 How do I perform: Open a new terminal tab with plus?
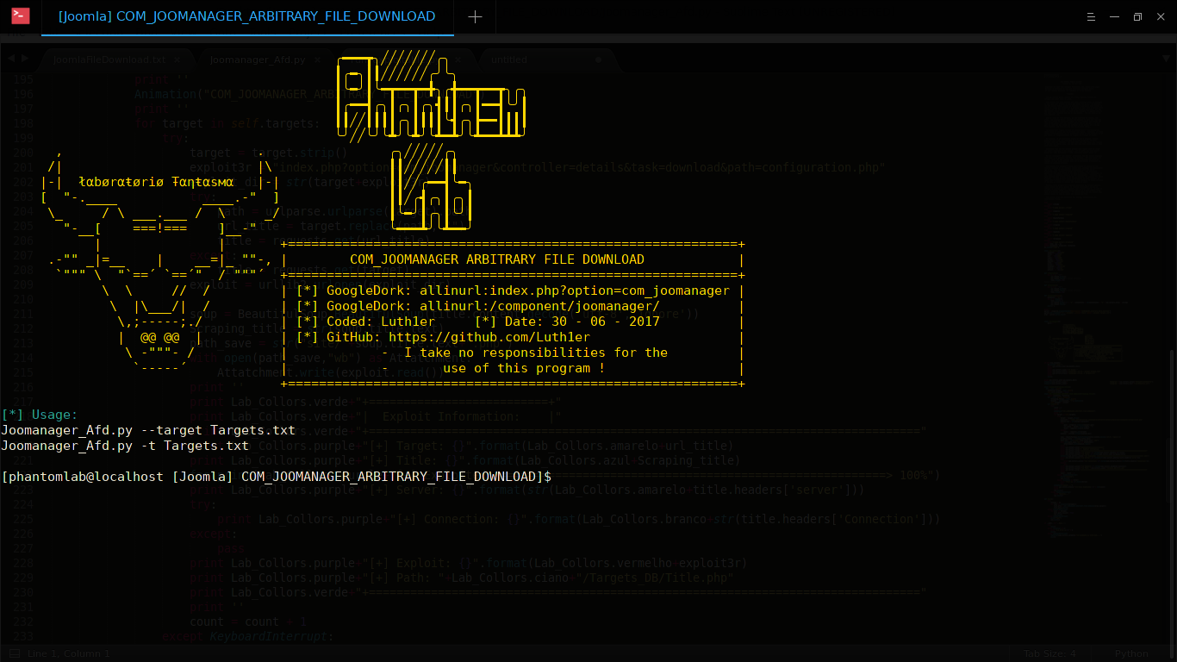tap(475, 16)
